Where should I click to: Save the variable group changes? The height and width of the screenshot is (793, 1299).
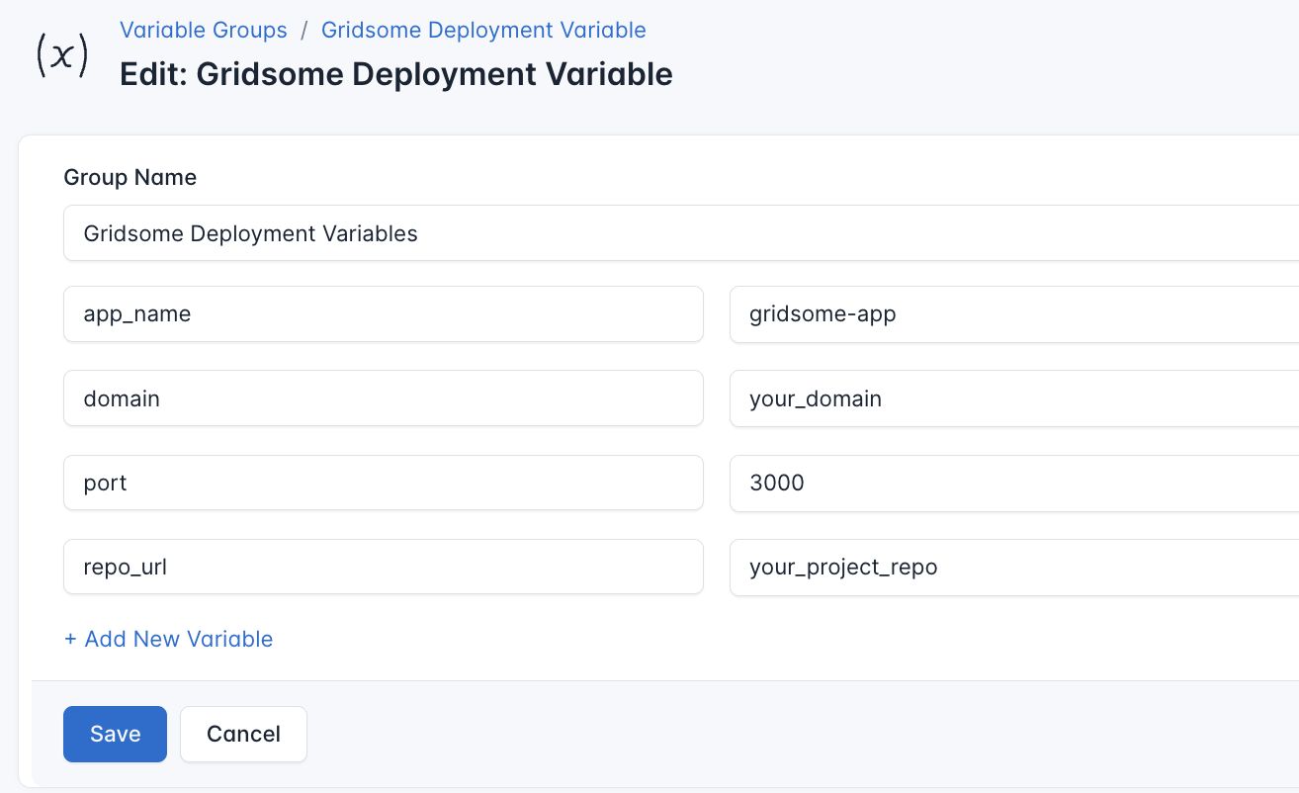point(115,734)
